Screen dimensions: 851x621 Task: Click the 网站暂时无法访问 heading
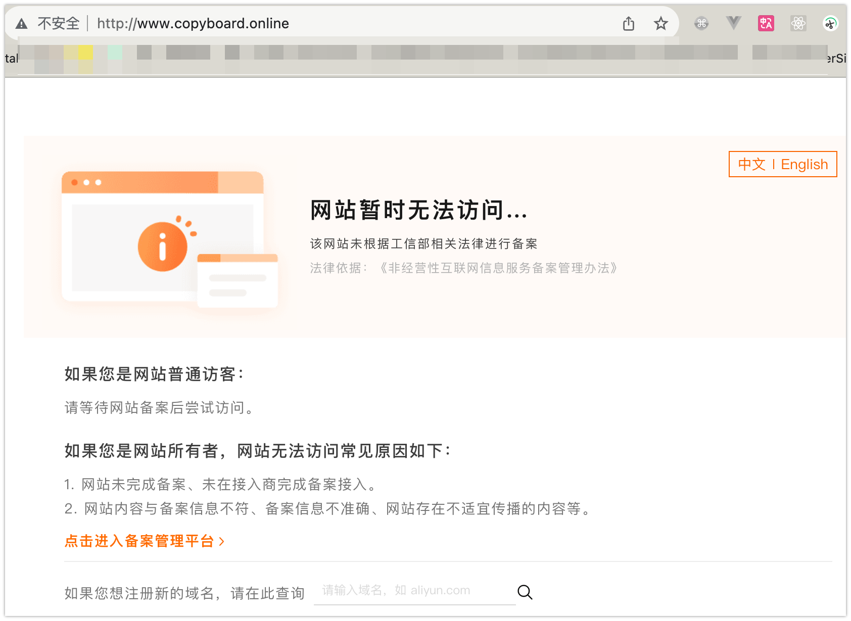tap(419, 210)
